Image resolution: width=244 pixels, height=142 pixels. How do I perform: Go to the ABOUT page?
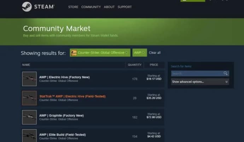coord(109,7)
